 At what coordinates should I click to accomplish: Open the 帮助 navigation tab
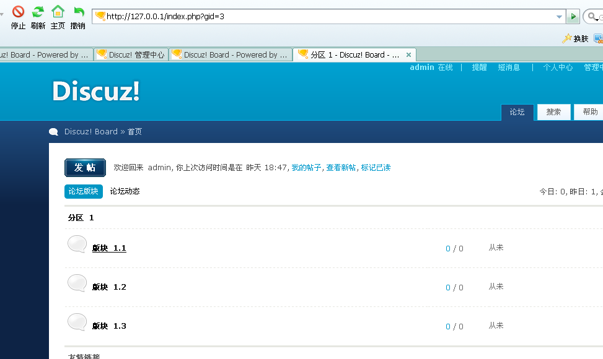589,112
